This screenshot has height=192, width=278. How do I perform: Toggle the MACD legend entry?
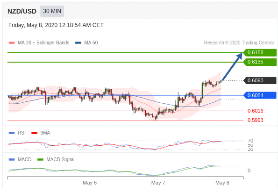pyautogui.click(x=20, y=159)
